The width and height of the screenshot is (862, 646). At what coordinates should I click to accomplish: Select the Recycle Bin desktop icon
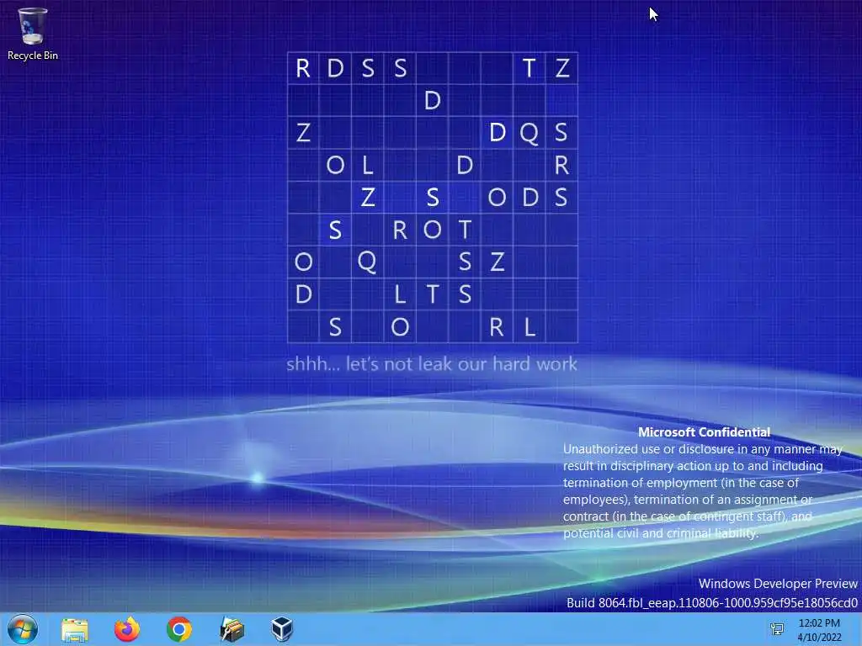(33, 34)
